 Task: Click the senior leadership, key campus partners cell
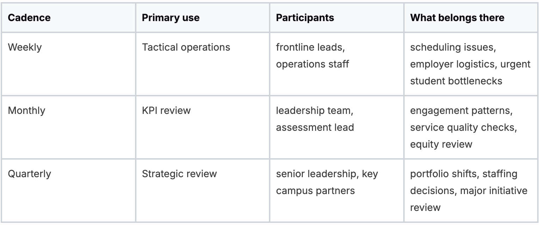[327, 182]
